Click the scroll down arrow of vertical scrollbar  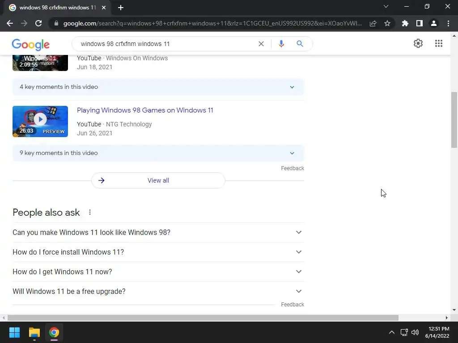(454, 310)
